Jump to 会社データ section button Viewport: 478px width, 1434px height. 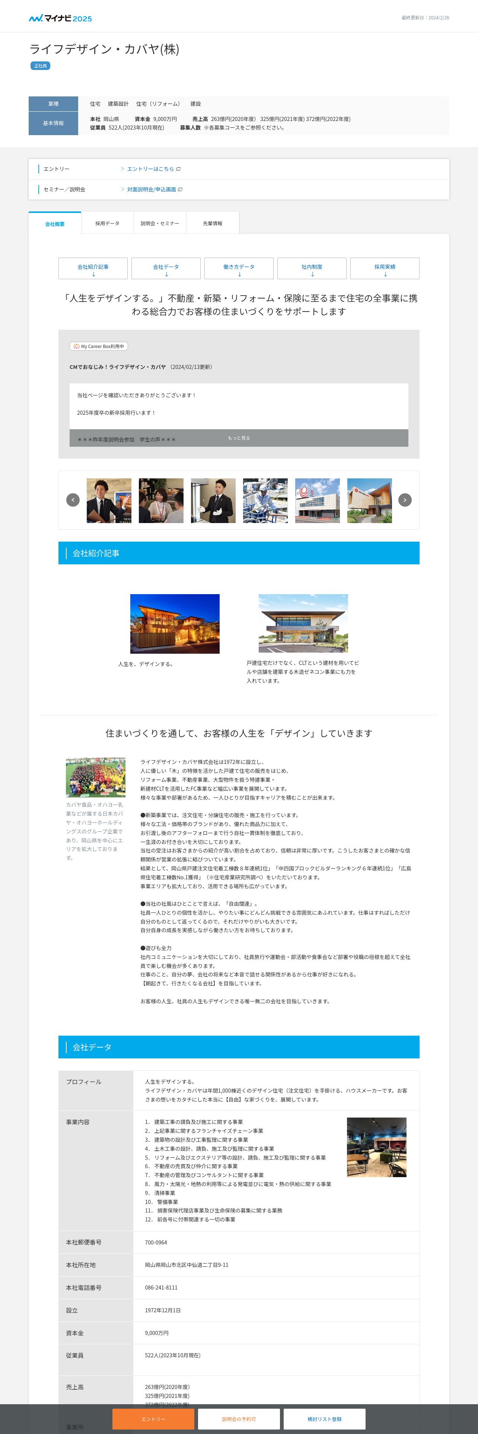click(166, 268)
